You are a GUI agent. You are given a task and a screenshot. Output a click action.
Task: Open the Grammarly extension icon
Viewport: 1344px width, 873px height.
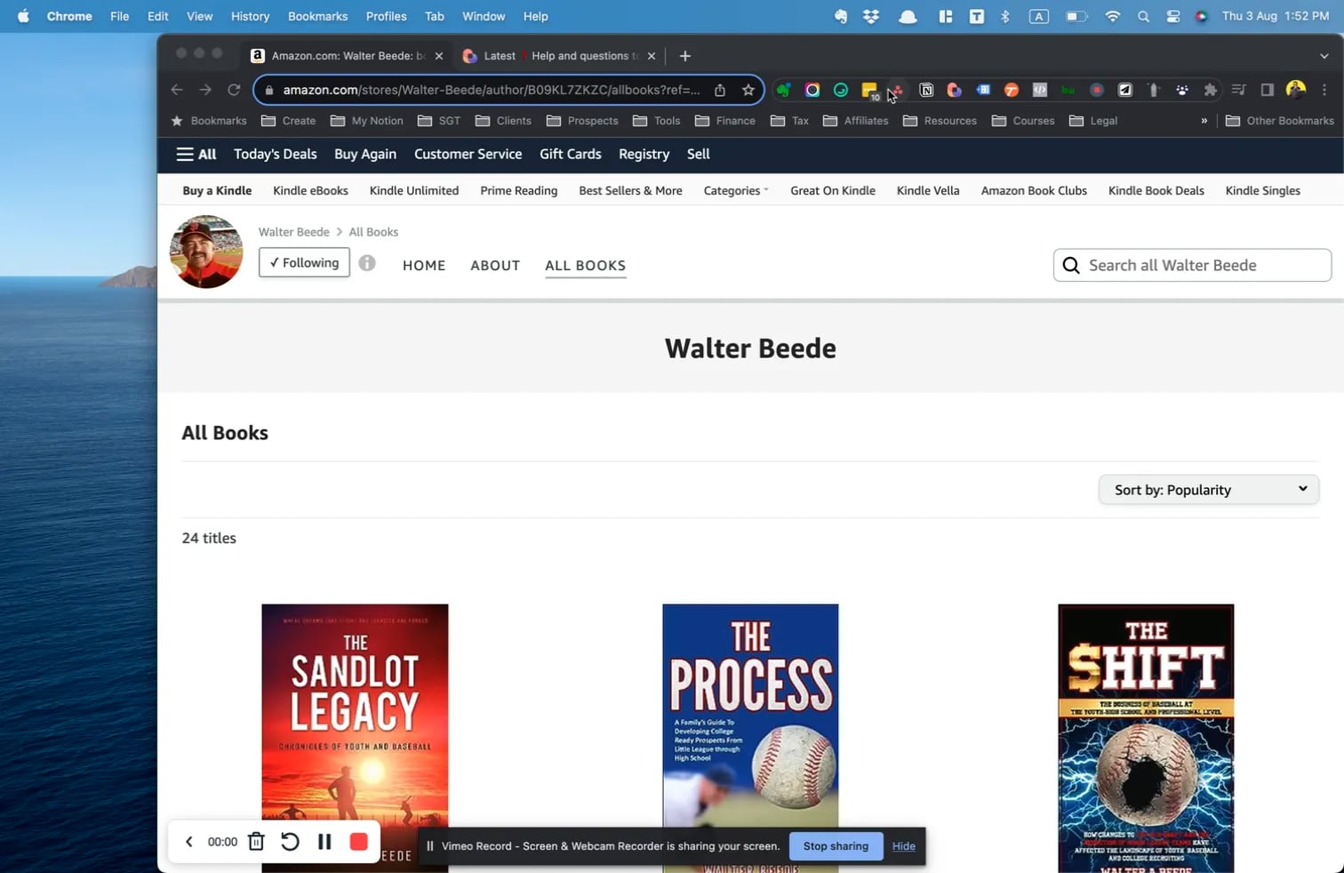[841, 90]
